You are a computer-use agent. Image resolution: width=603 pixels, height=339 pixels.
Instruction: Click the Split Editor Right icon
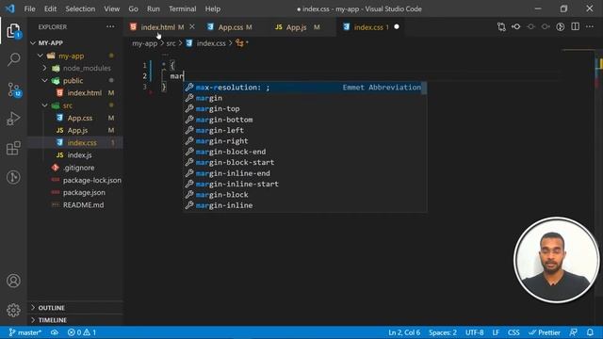click(x=575, y=27)
